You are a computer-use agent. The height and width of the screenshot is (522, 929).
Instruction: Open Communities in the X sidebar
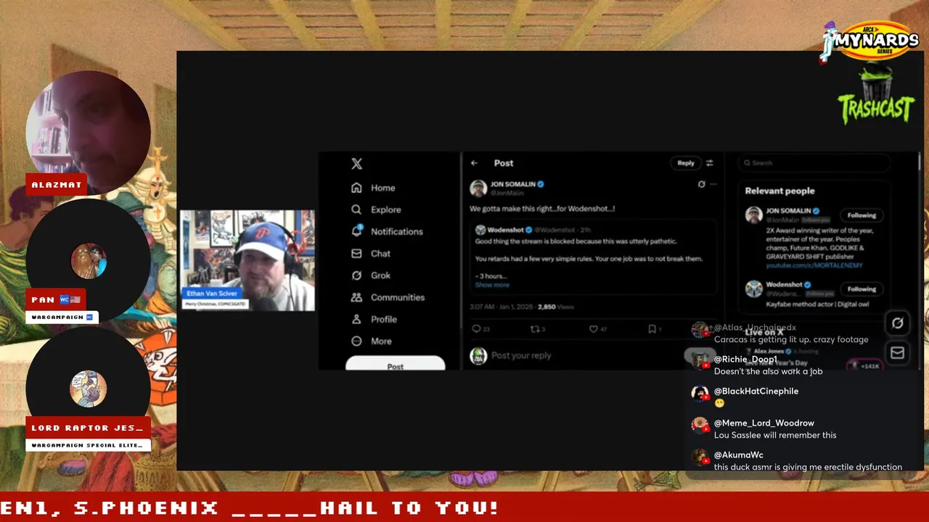click(388, 297)
